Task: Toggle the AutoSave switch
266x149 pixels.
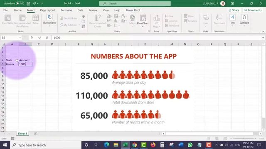Action: (20, 3)
